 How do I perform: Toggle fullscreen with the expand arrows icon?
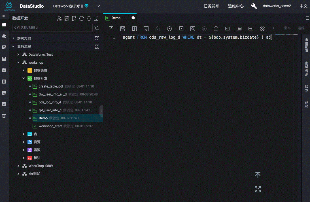pyautogui.click(x=258, y=189)
